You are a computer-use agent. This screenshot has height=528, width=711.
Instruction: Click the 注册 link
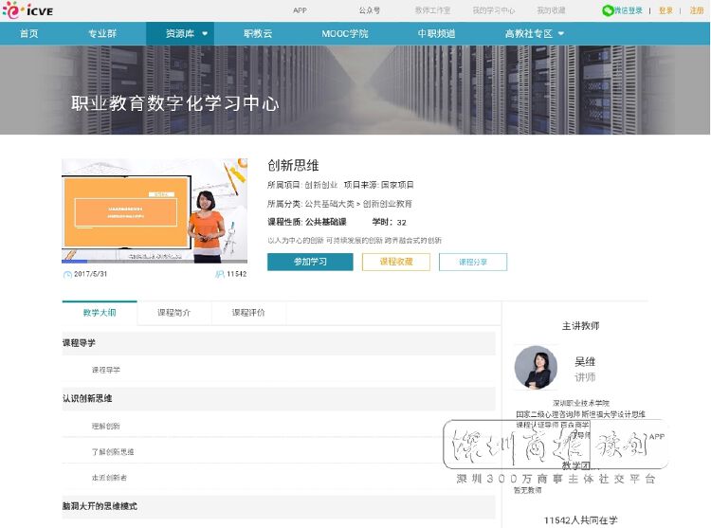tap(696, 10)
